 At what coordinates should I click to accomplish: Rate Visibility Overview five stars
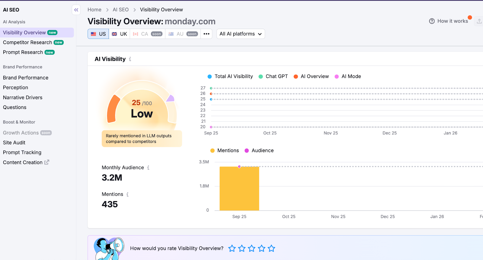coord(271,249)
